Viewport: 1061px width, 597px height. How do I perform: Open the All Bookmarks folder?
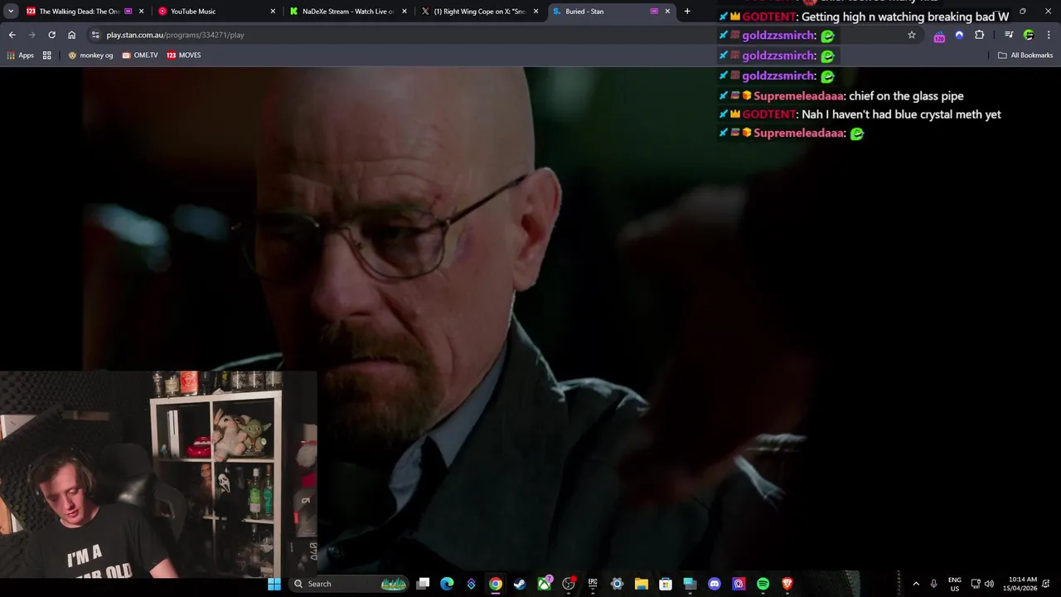point(1025,56)
